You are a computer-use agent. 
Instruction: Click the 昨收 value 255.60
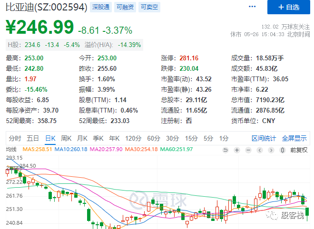107,68
